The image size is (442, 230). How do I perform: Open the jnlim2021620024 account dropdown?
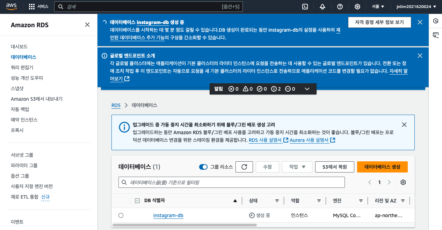[416, 7]
